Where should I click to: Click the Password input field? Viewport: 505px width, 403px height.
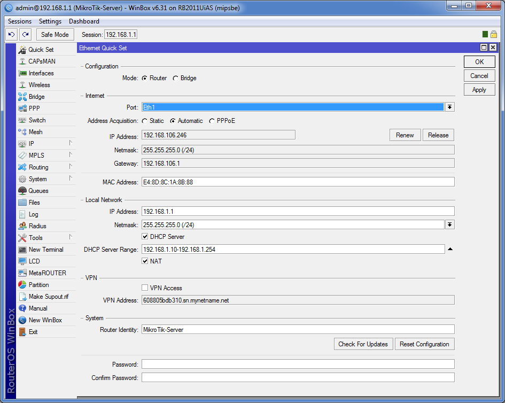point(298,364)
